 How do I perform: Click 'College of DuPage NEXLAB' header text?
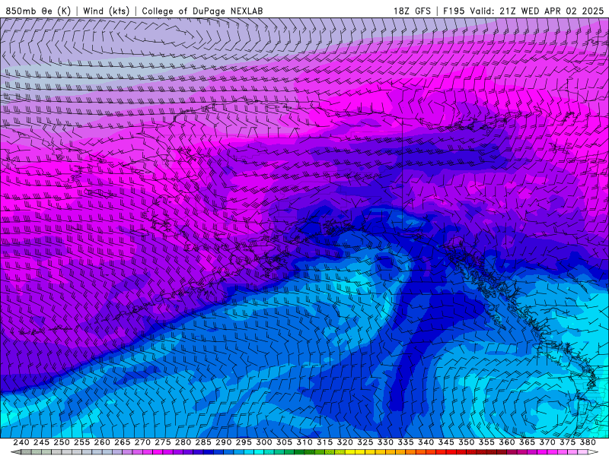click(202, 11)
